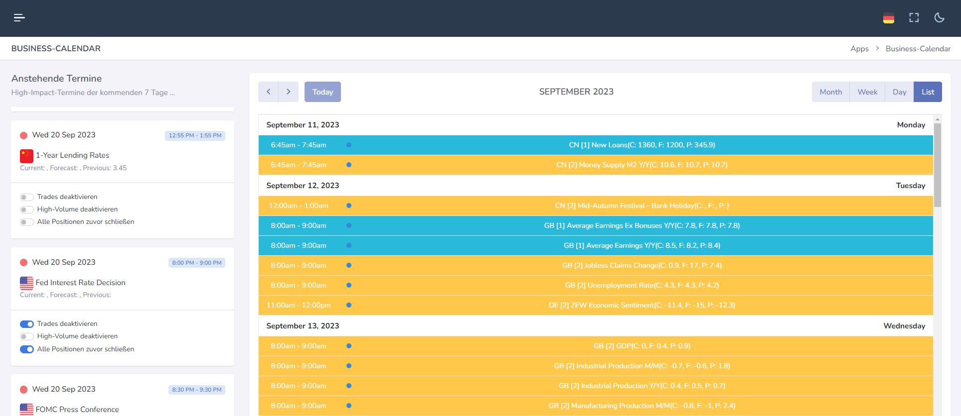Open September 13, 2023 date header
The image size is (961, 416).
coord(303,326)
